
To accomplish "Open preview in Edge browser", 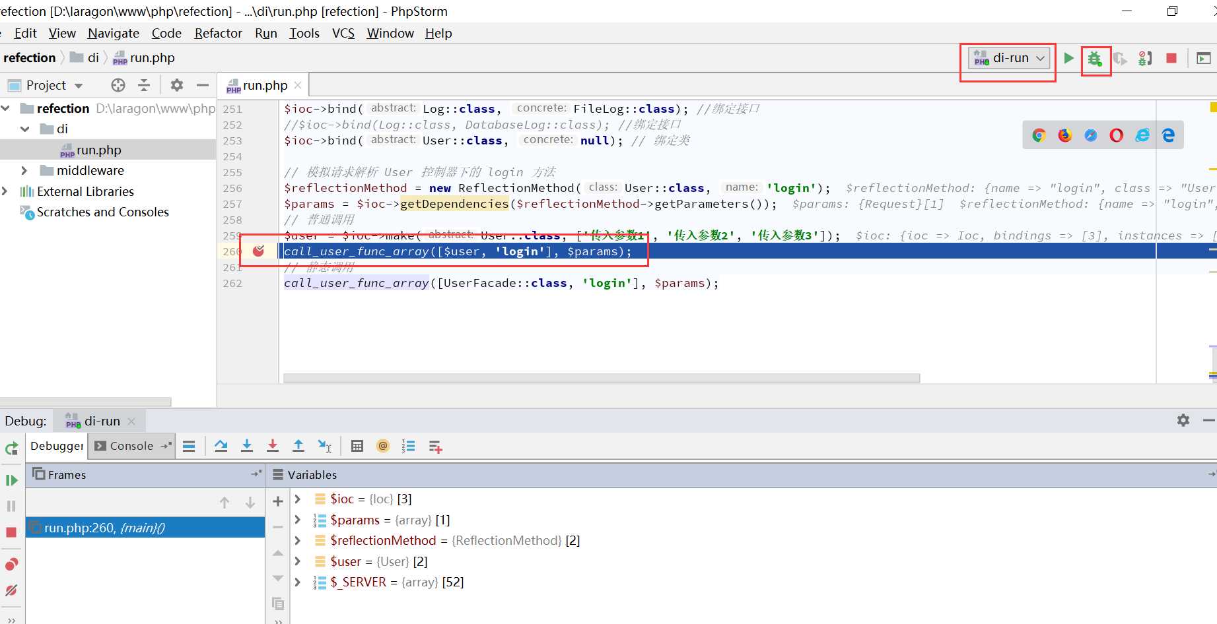I will (1168, 135).
